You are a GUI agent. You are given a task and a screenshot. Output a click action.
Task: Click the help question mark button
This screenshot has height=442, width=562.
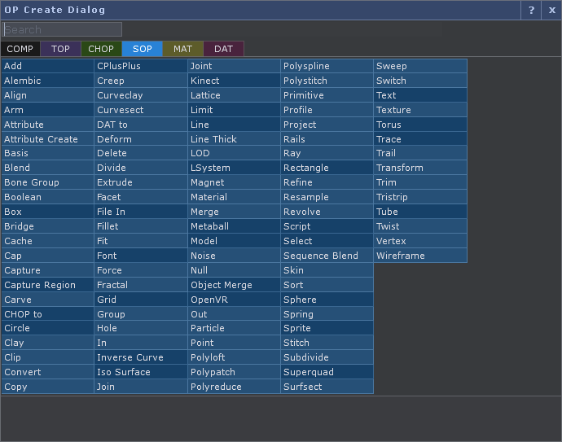click(531, 10)
